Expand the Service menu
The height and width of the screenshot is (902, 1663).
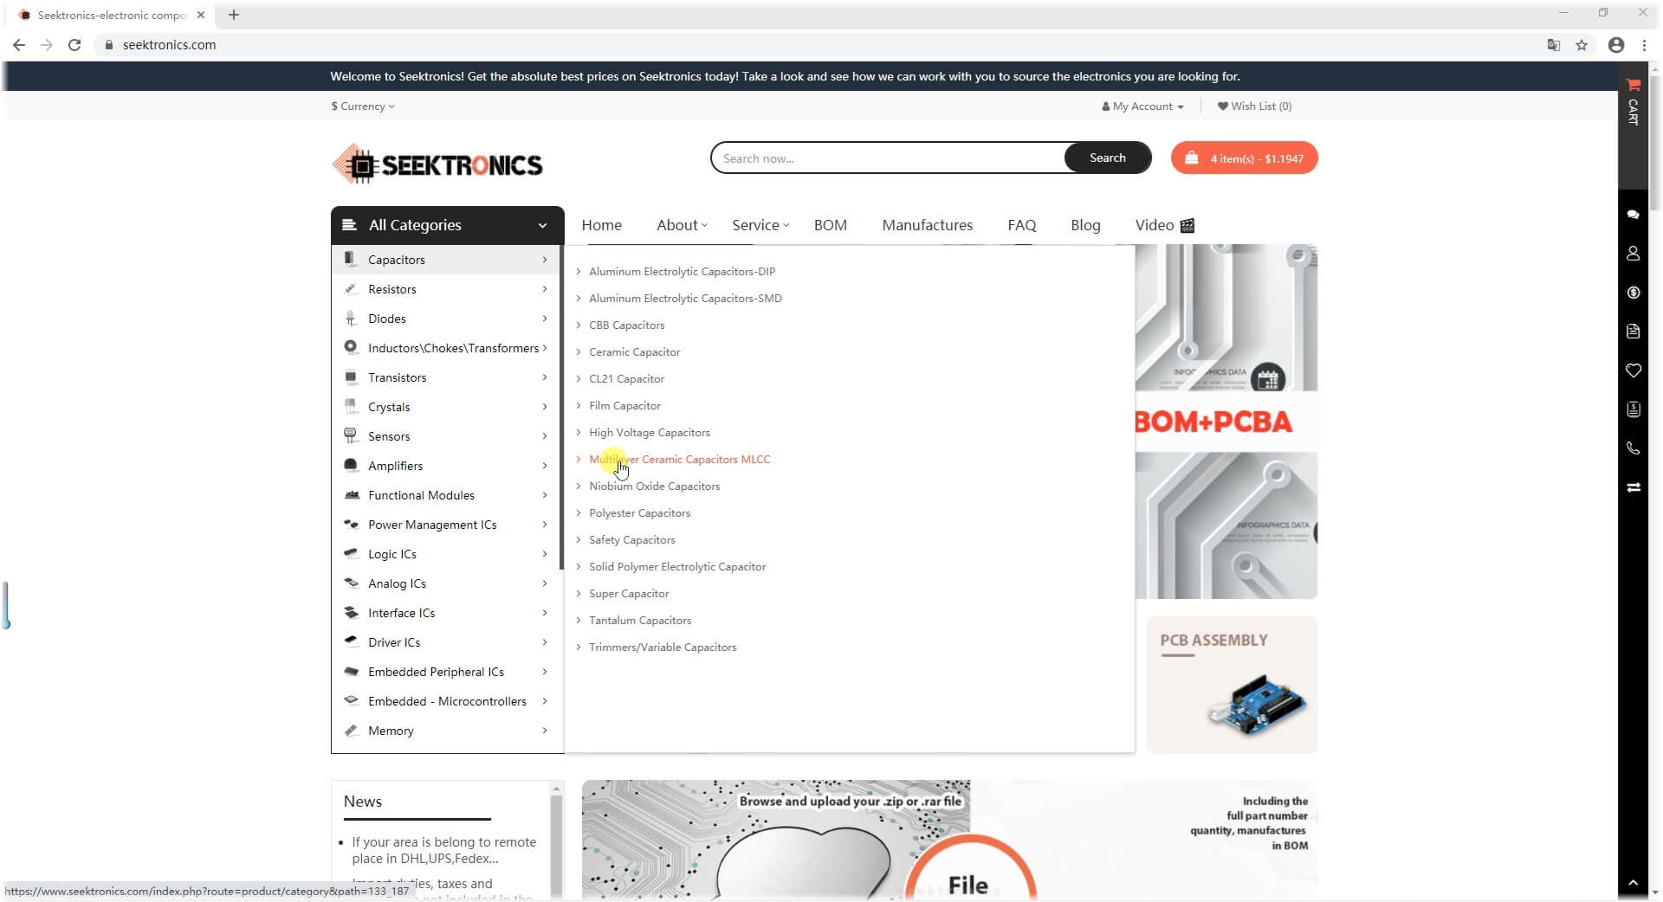[x=760, y=225]
